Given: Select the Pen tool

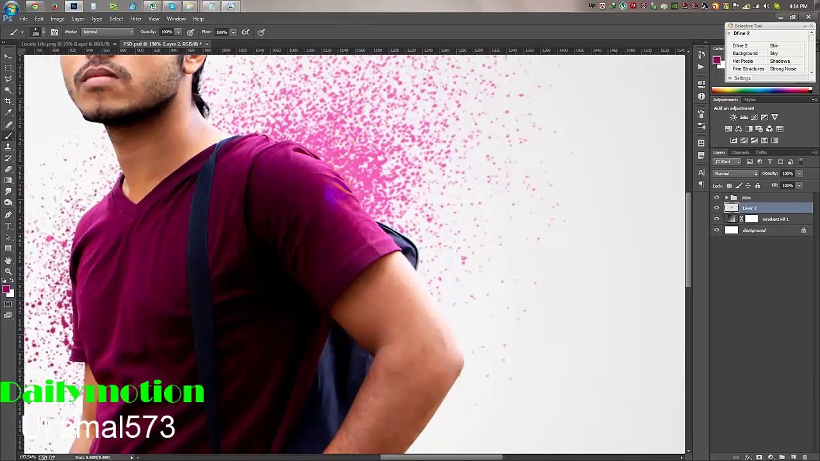Looking at the screenshot, I should pos(8,214).
